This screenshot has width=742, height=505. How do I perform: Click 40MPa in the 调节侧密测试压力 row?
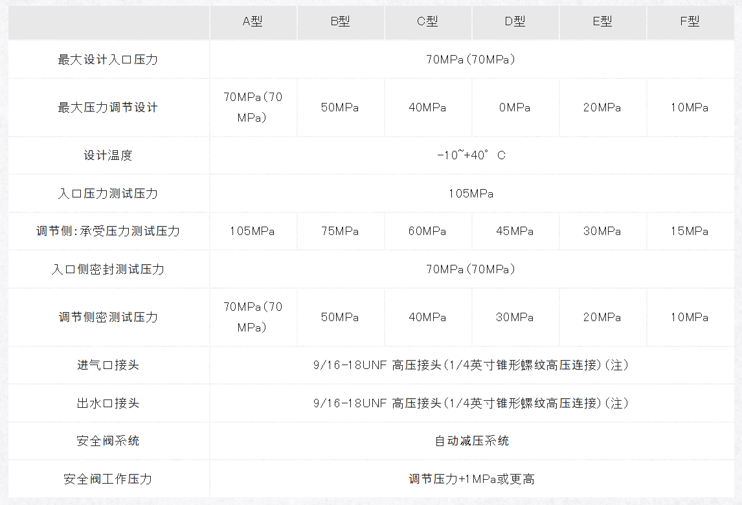pyautogui.click(x=427, y=317)
